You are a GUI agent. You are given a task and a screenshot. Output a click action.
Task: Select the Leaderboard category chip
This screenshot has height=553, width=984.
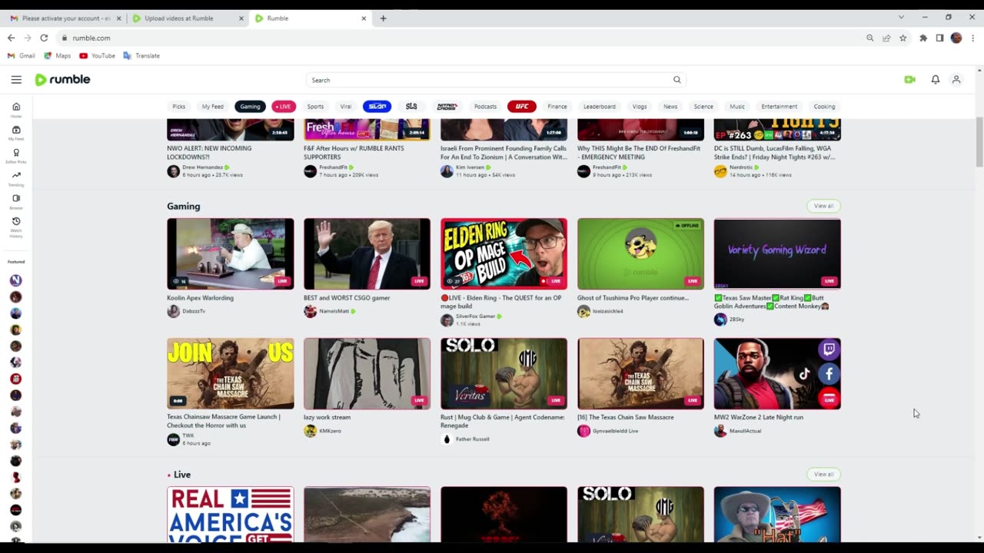tap(600, 106)
